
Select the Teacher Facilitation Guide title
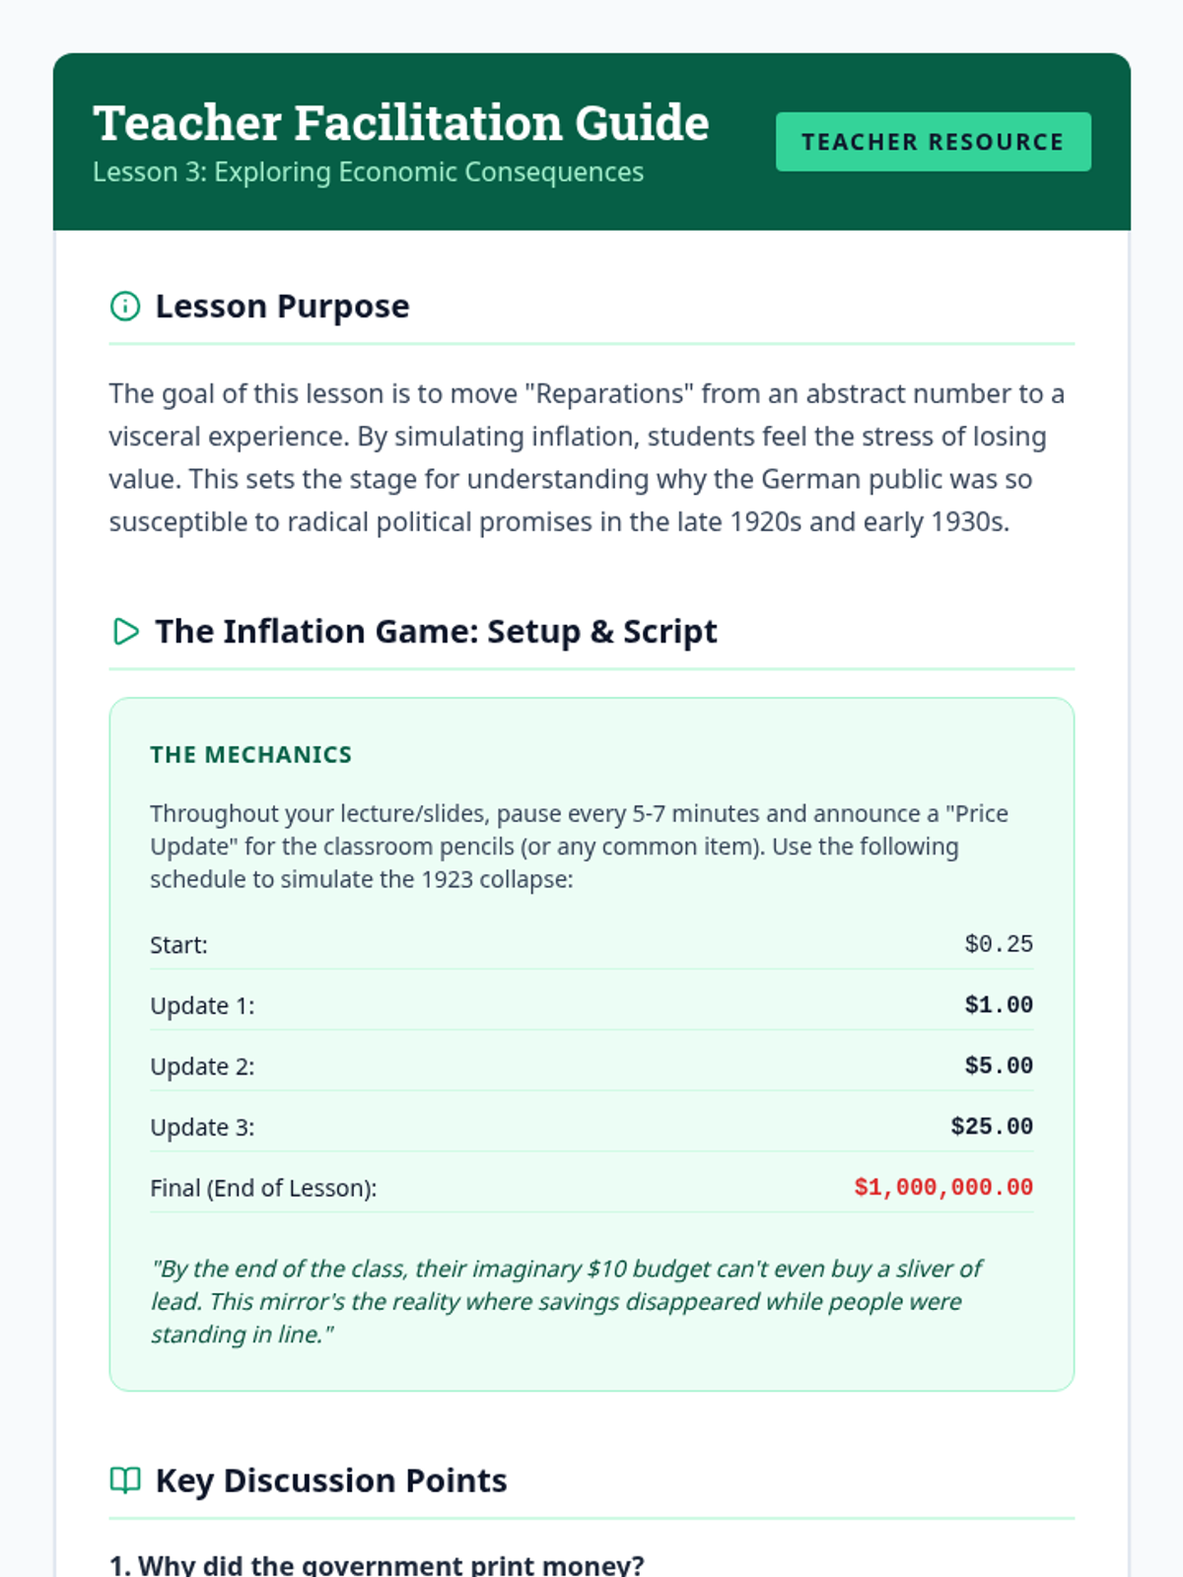(x=401, y=123)
